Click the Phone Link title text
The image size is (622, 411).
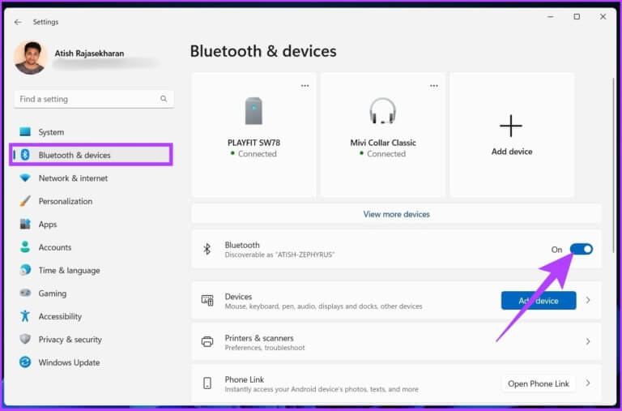coord(245,379)
